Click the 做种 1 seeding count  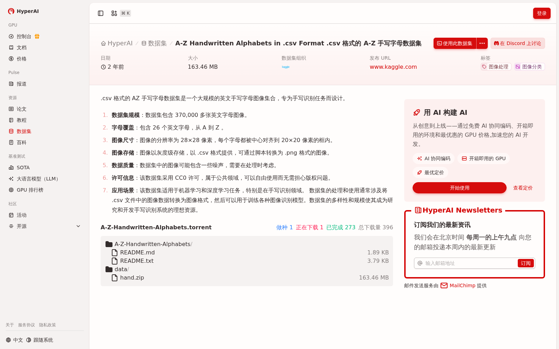(x=284, y=228)
